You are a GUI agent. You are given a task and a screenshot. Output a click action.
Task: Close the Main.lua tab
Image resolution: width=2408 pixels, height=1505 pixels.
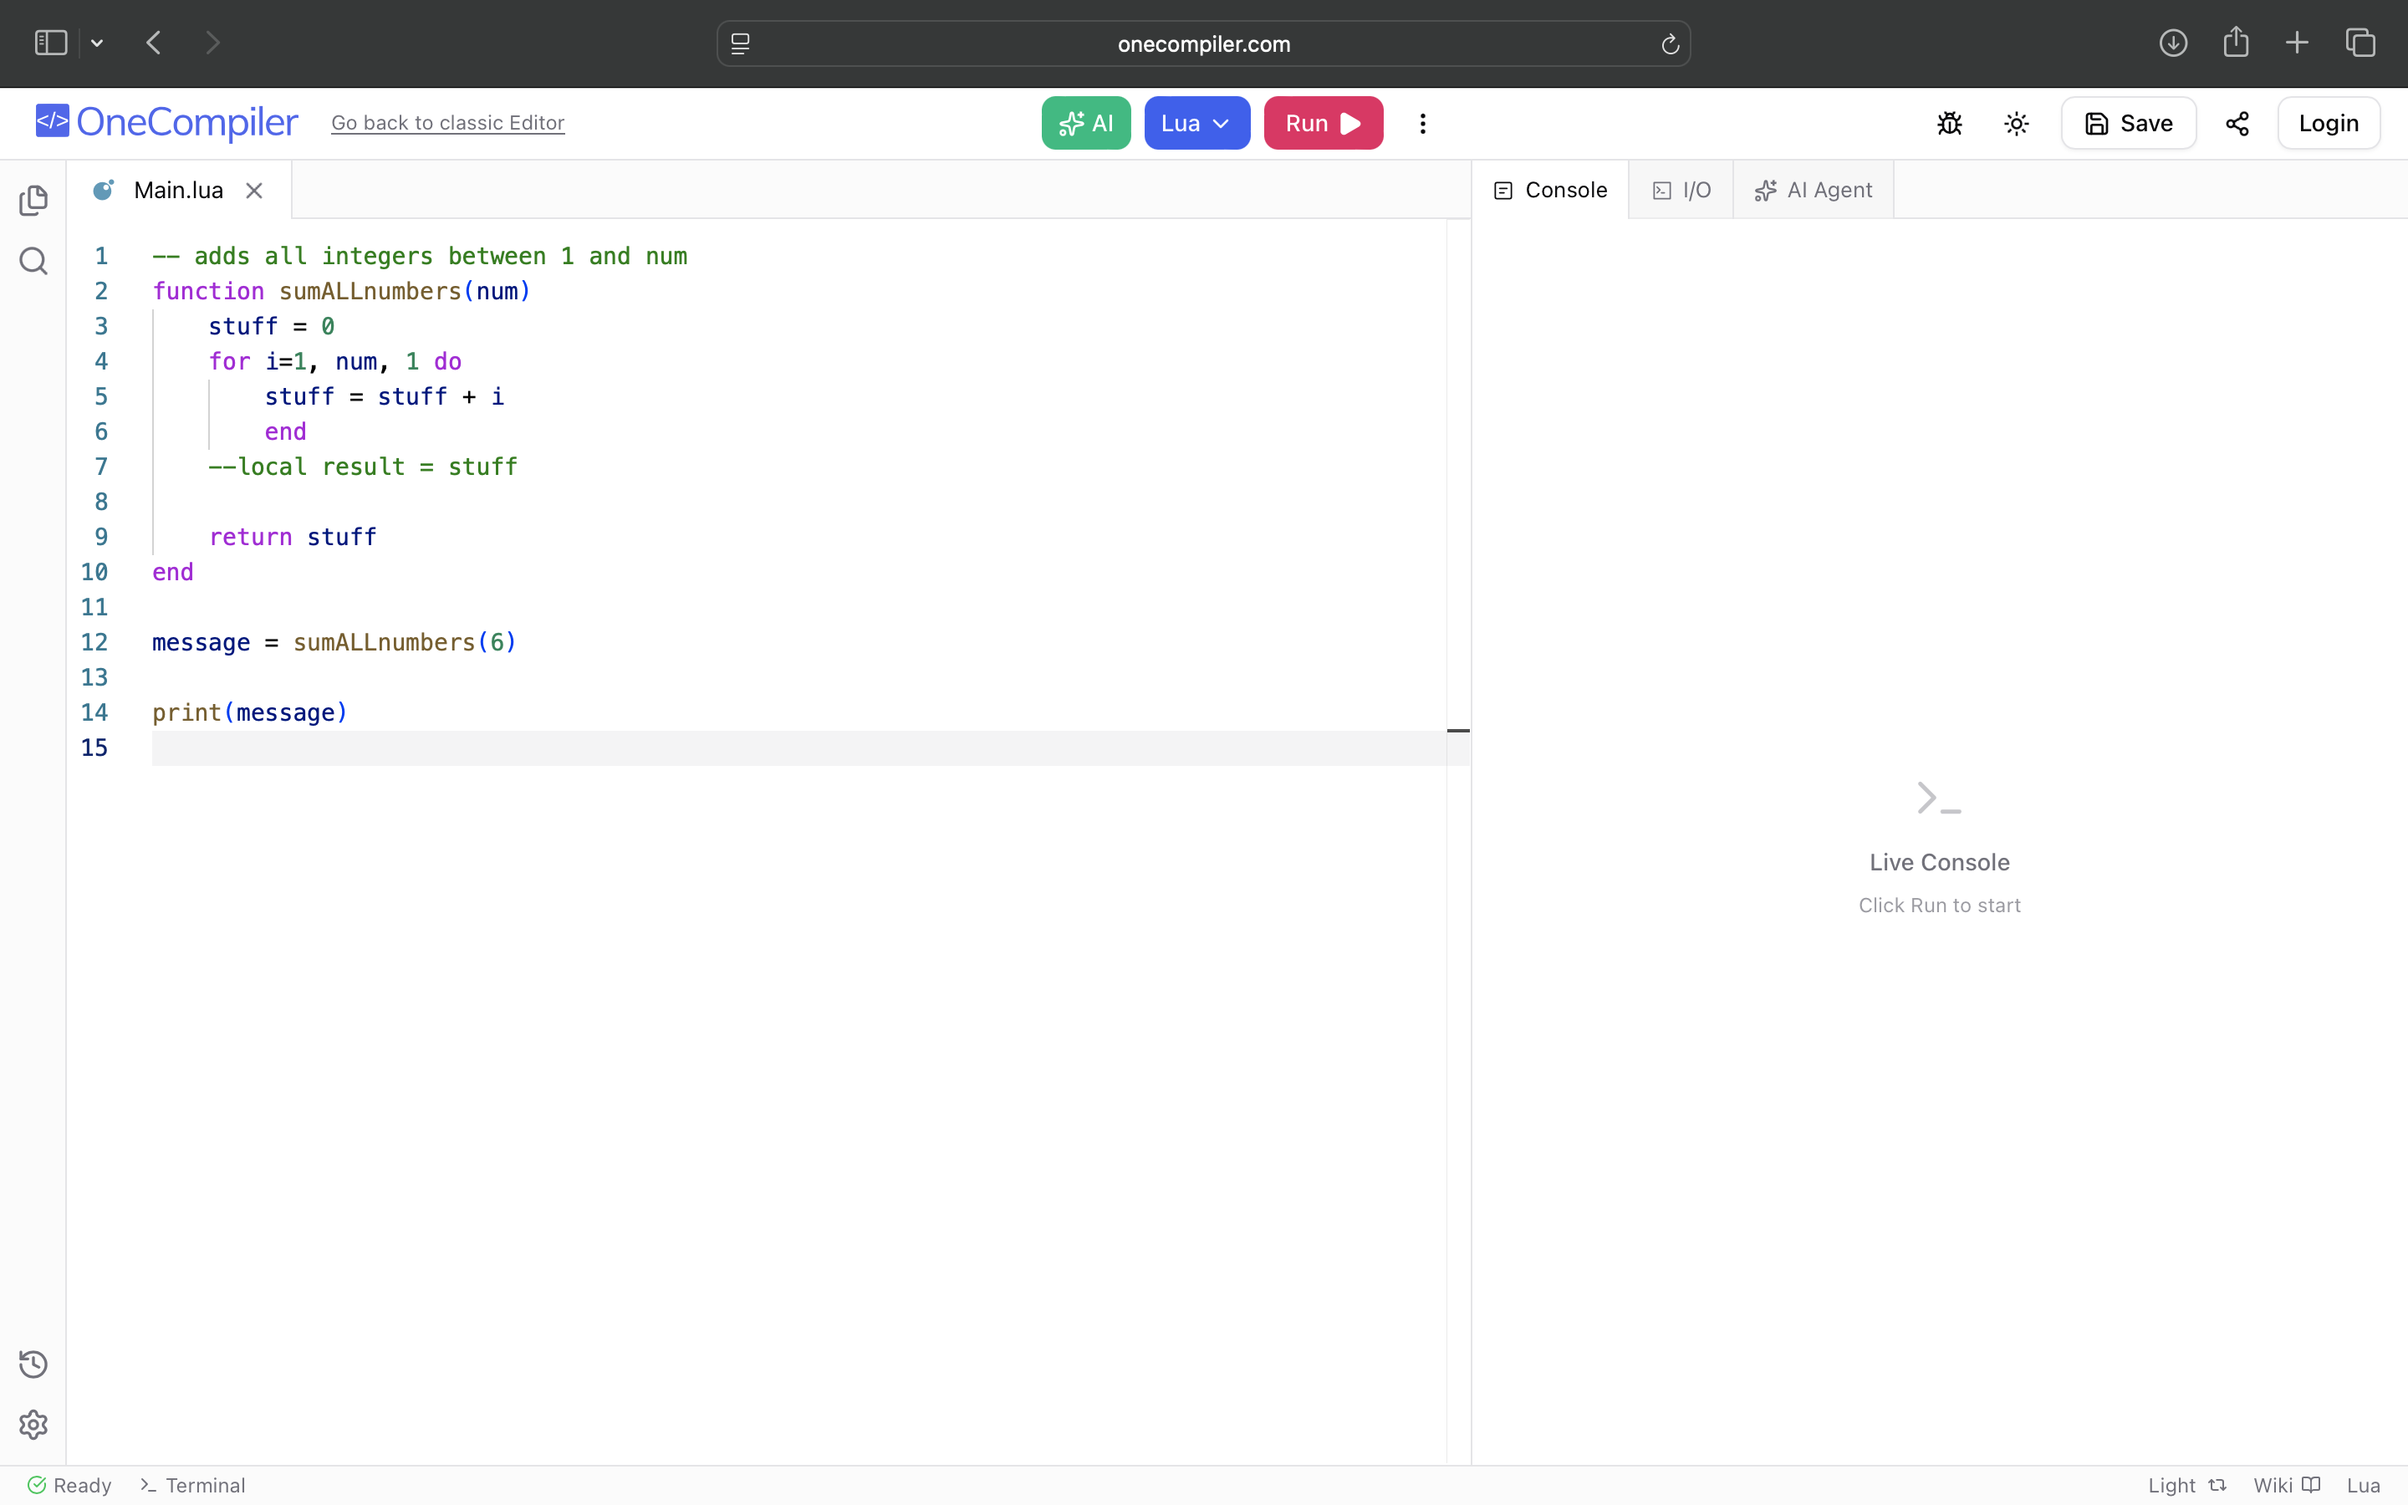255,190
